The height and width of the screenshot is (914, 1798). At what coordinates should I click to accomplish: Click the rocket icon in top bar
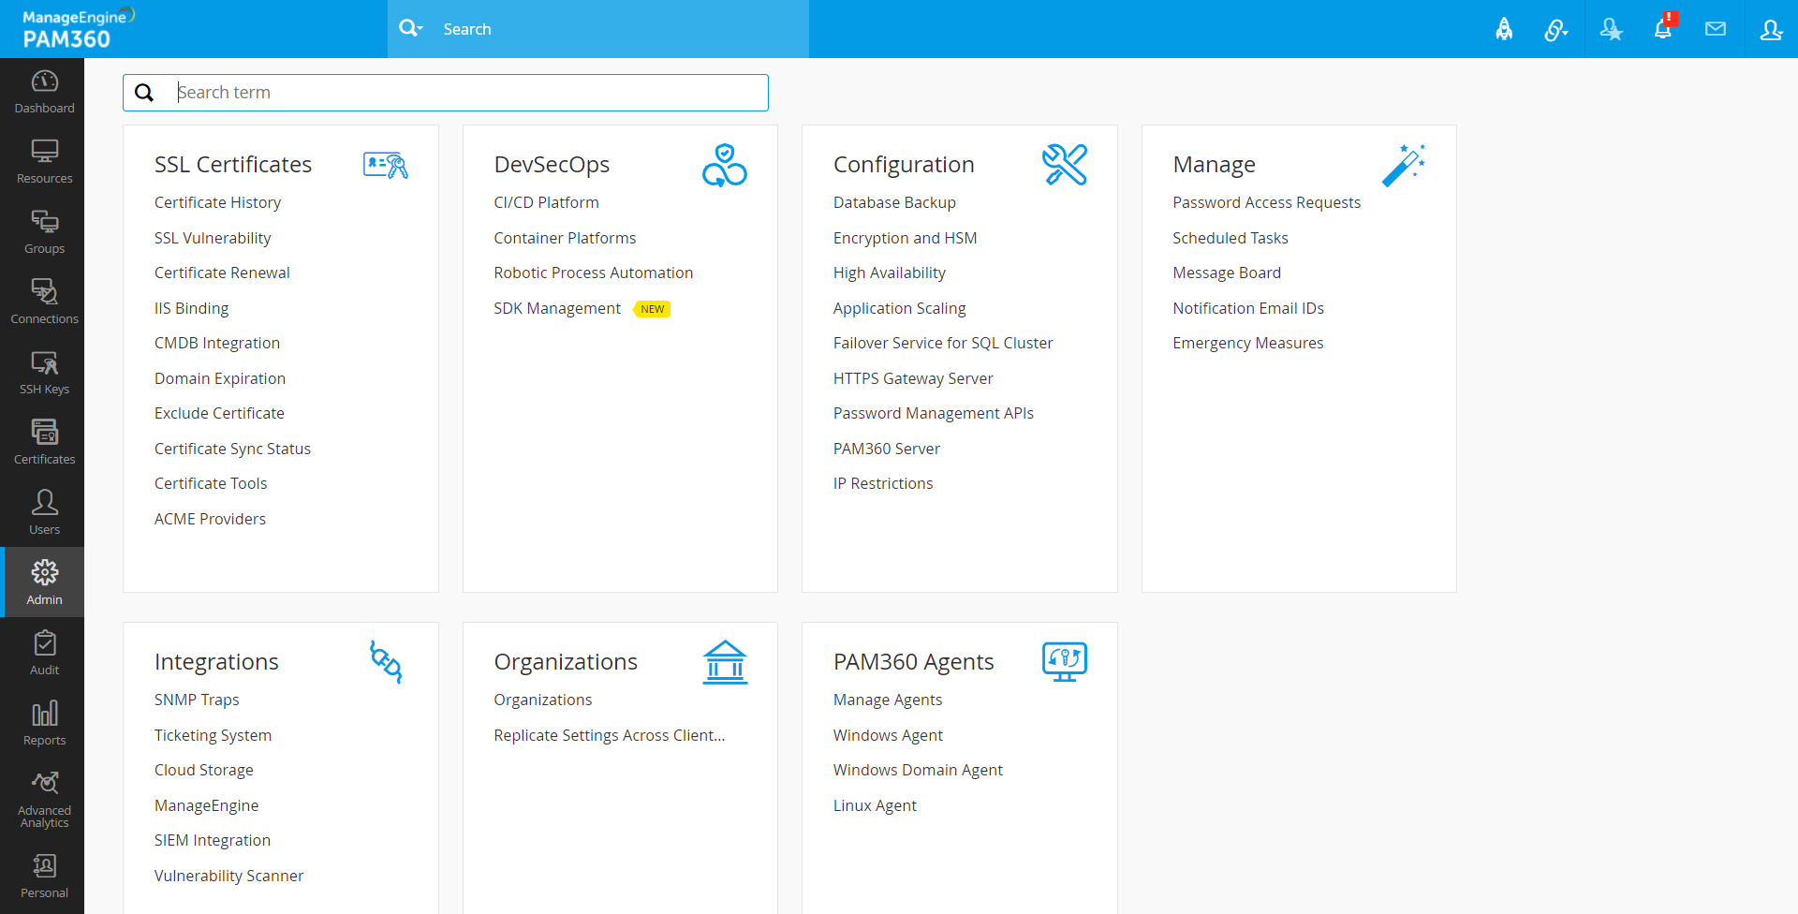[x=1503, y=29]
